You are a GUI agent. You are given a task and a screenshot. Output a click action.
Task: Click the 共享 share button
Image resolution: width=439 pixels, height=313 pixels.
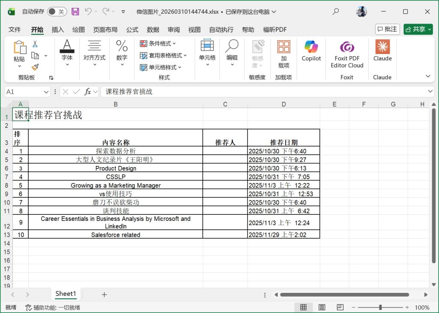coord(418,29)
